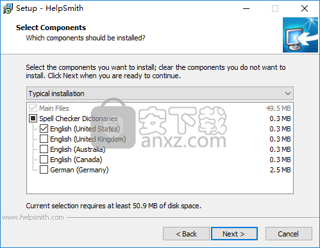The width and height of the screenshot is (320, 248).
Task: Uncheck English (United States) dictionary
Action: [44, 129]
